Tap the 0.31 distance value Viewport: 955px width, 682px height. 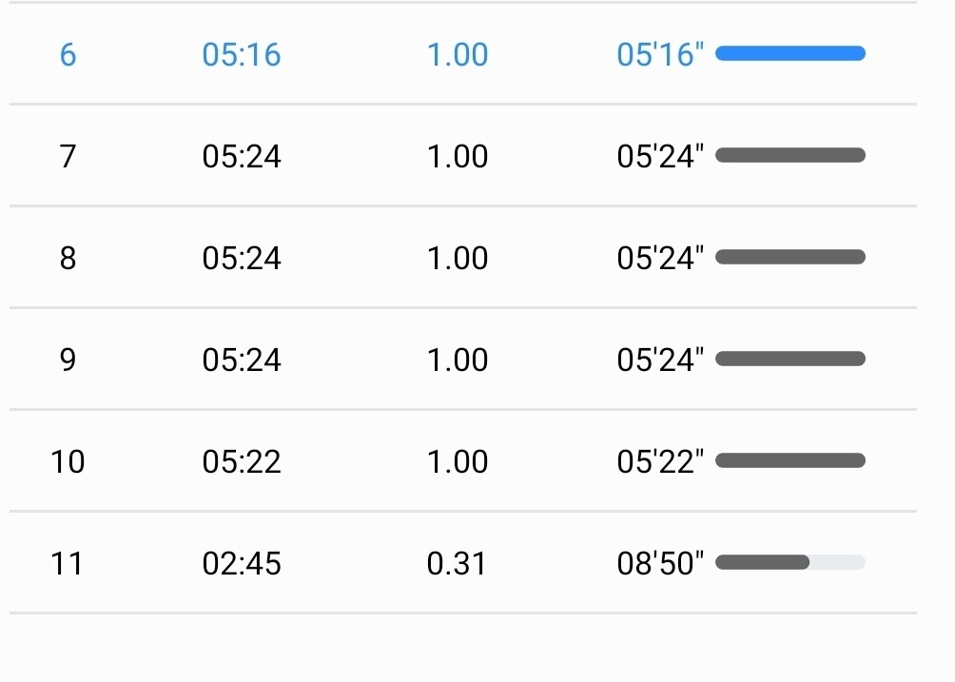pyautogui.click(x=458, y=563)
